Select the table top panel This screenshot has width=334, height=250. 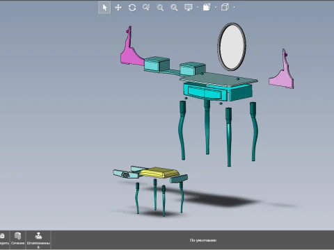click(x=219, y=79)
